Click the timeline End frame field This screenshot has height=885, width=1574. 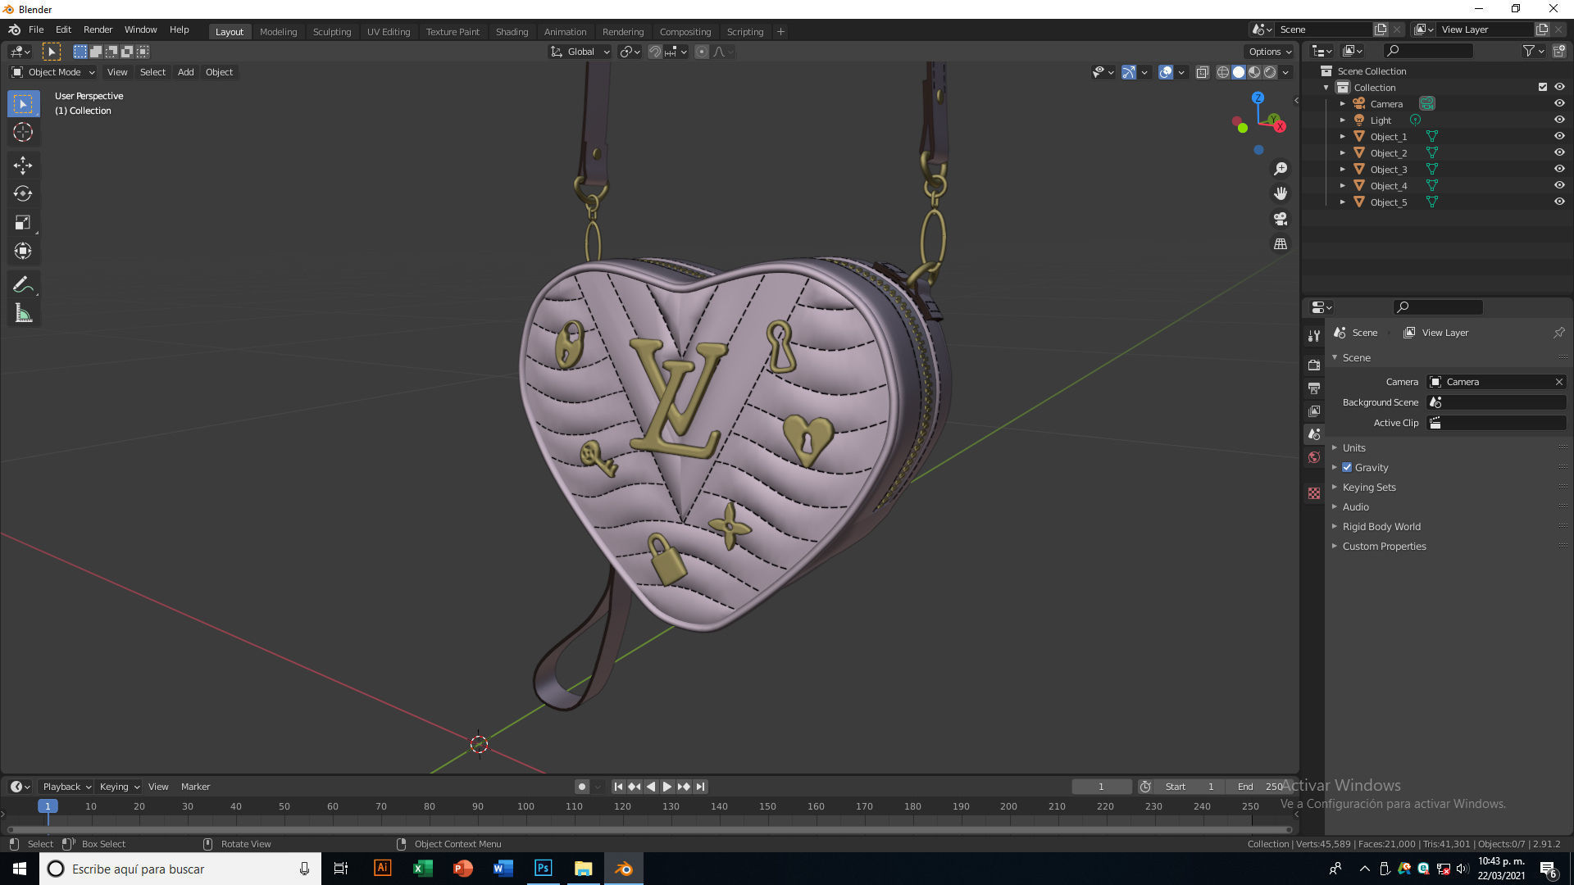[x=1258, y=787]
